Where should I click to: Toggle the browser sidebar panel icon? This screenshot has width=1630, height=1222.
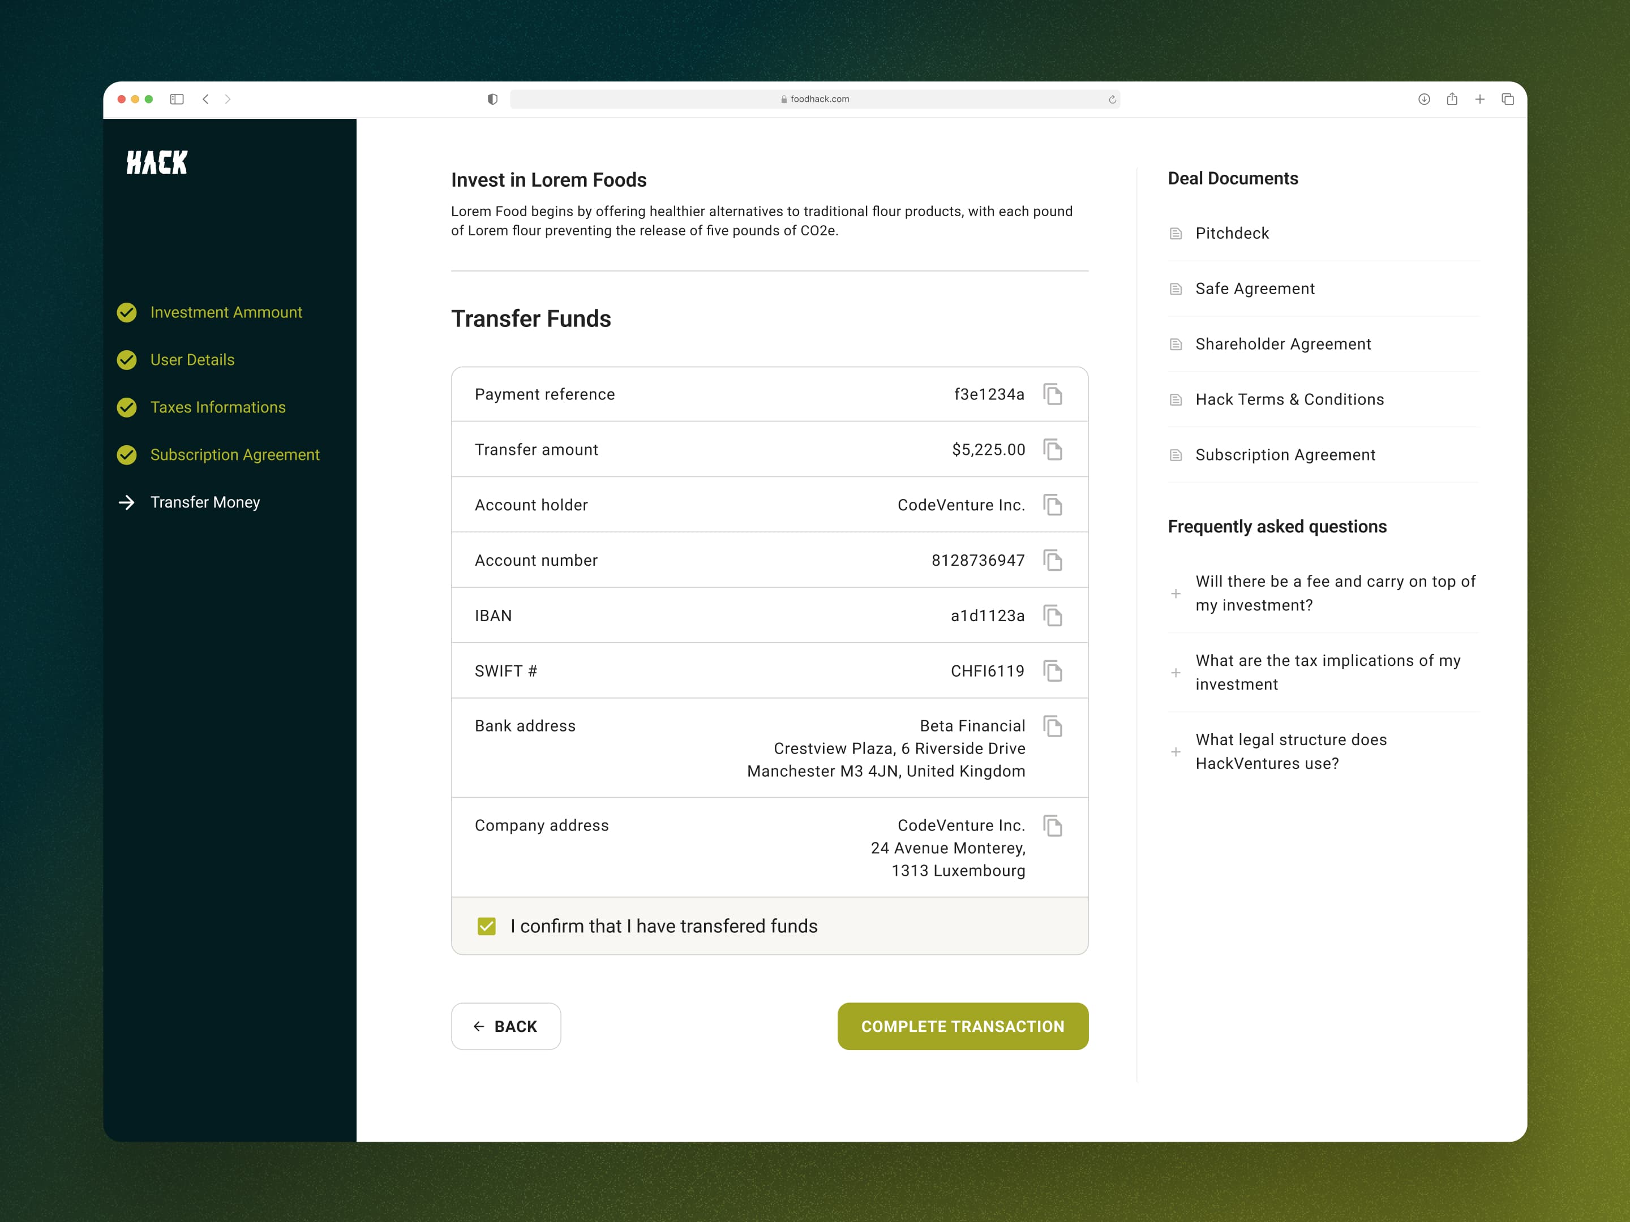[x=177, y=98]
